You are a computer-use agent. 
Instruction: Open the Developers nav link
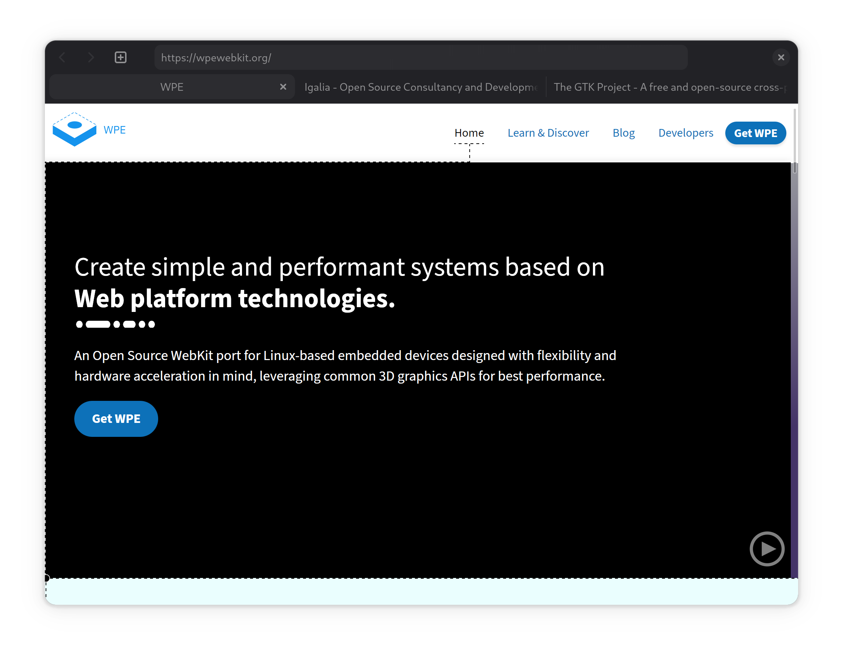[686, 133]
